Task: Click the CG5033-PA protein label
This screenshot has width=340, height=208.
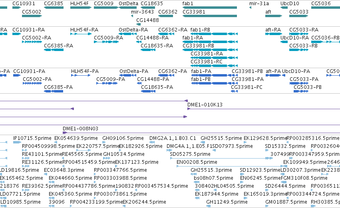Action: point(304,79)
